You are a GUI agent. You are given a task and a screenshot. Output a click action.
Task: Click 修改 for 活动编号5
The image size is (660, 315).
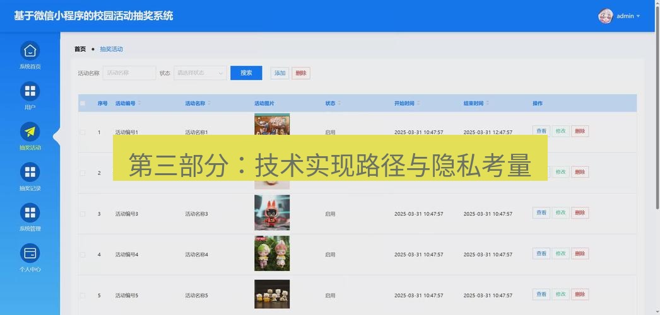561,294
